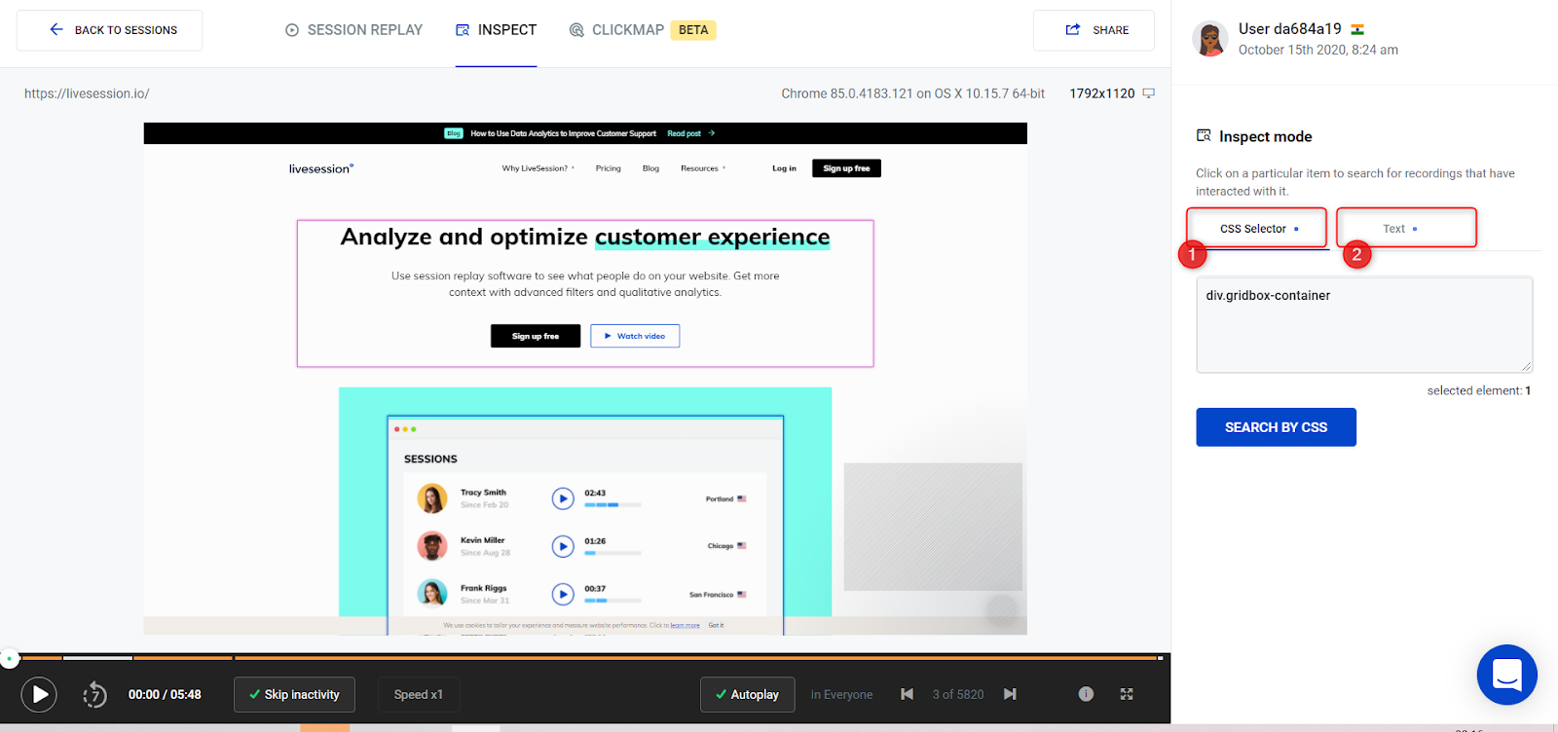Click Pricing in the replayed site nav
Viewport: 1558px width, 732px height.
pyautogui.click(x=609, y=168)
